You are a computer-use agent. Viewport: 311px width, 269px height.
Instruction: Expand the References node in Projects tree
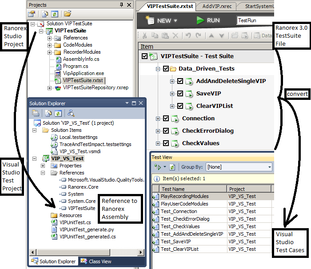[x=49, y=38]
